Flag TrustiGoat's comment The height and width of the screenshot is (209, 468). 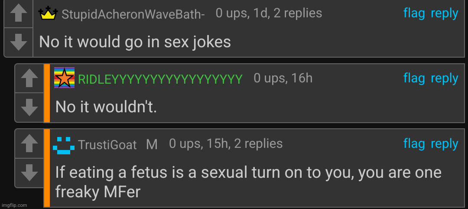tap(414, 144)
